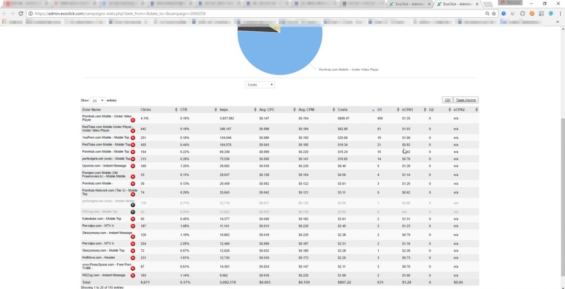Select the Total costs value $807.22
The width and height of the screenshot is (565, 289).
pyautogui.click(x=344, y=283)
